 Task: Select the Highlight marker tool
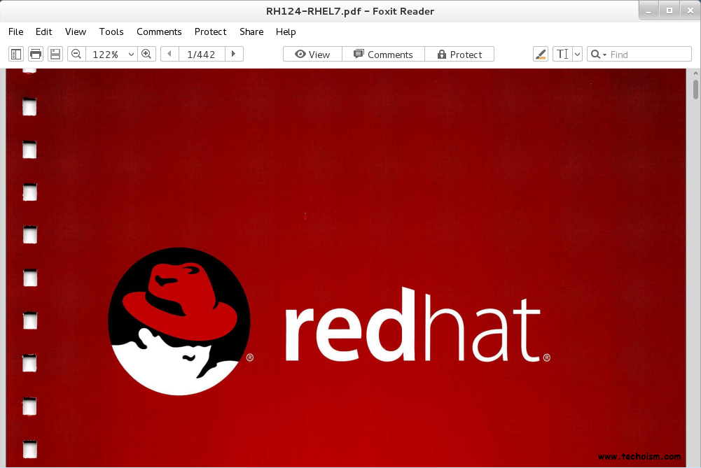coord(541,54)
